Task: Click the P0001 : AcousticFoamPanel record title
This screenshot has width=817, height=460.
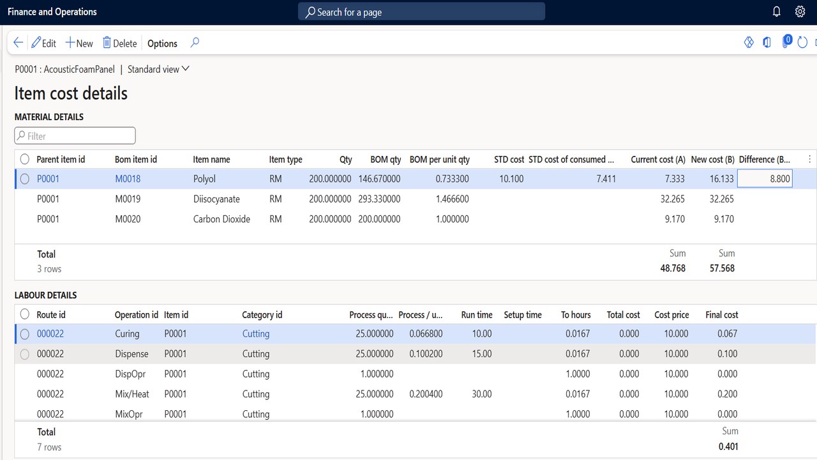Action: (65, 69)
